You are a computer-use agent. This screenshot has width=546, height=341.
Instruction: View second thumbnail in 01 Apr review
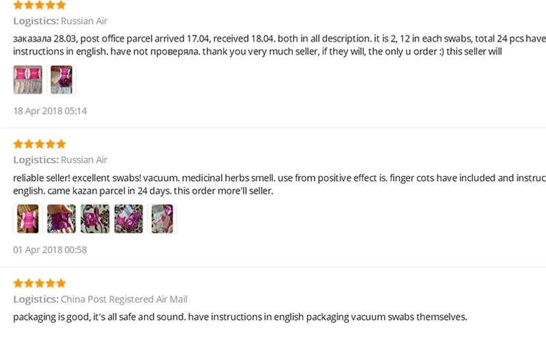(61, 219)
